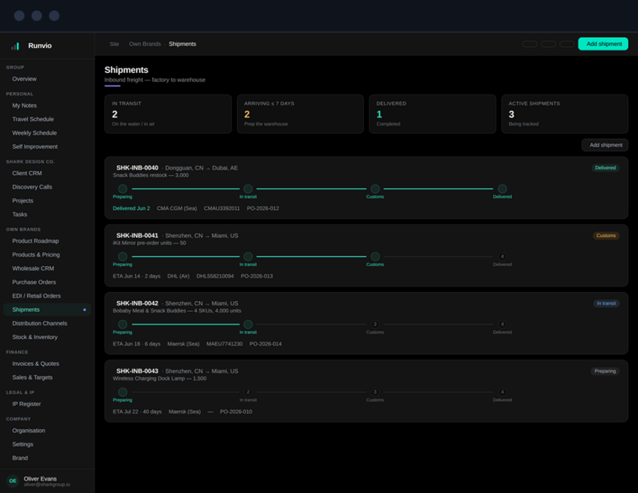Click the Preparing status badge on SHK-INB-0043
The width and height of the screenshot is (638, 493).
click(605, 371)
